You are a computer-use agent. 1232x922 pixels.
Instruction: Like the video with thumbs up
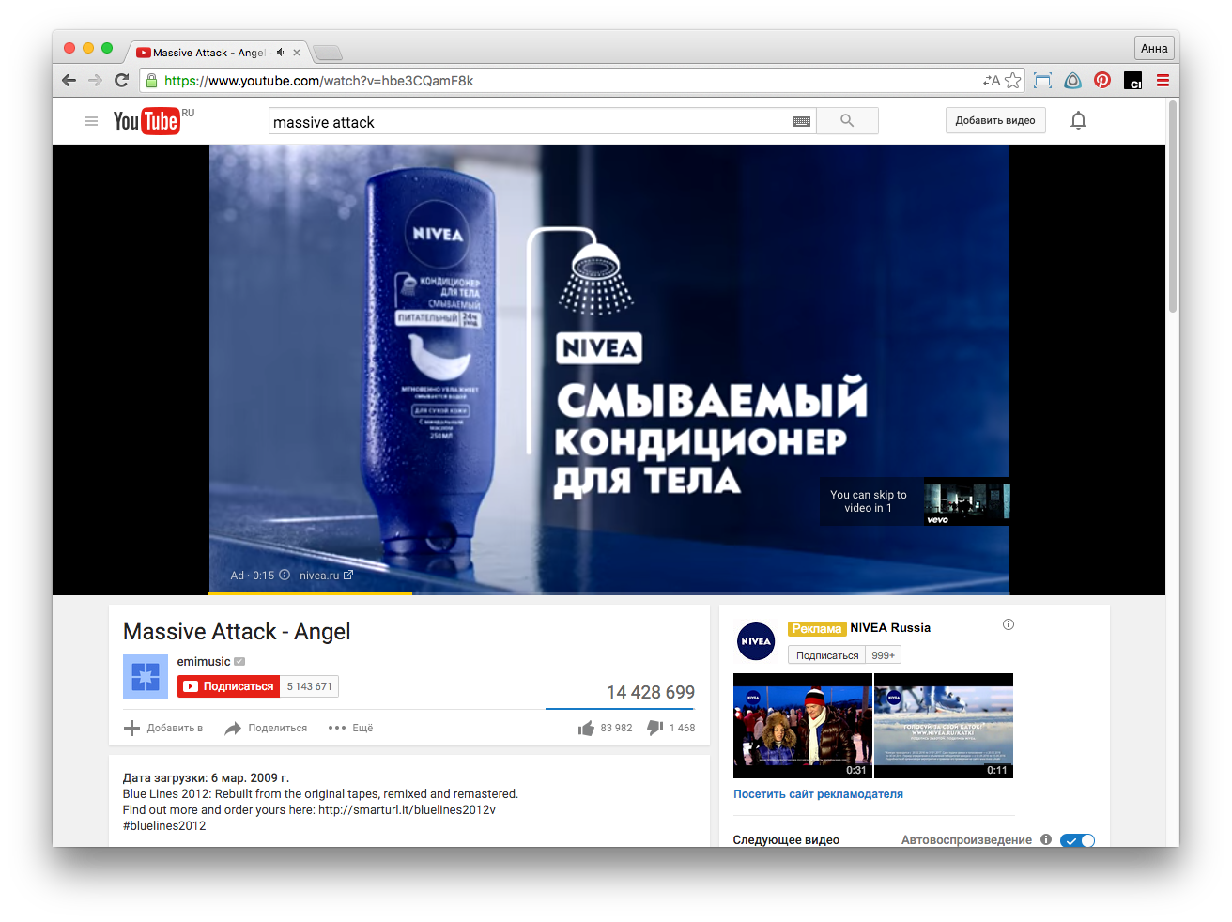click(587, 728)
